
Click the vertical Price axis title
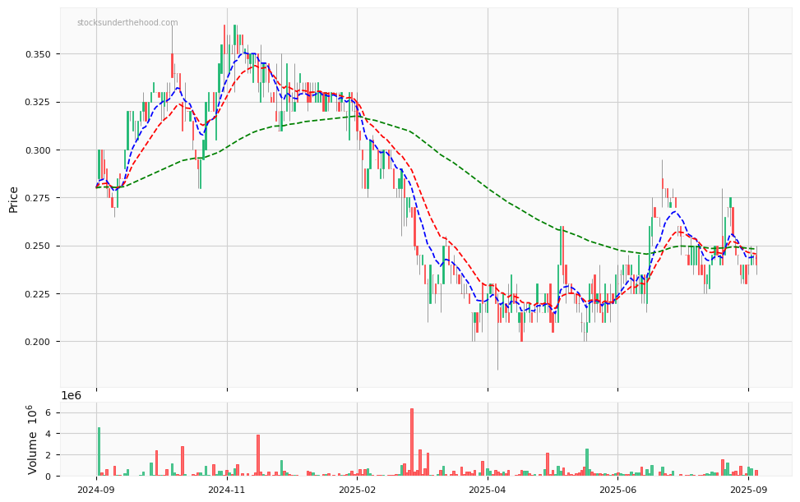click(13, 200)
